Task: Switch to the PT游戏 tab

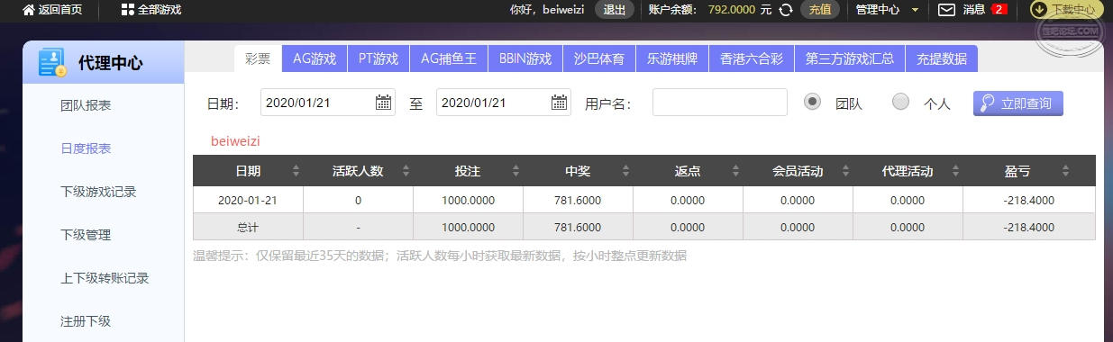Action: (378, 58)
